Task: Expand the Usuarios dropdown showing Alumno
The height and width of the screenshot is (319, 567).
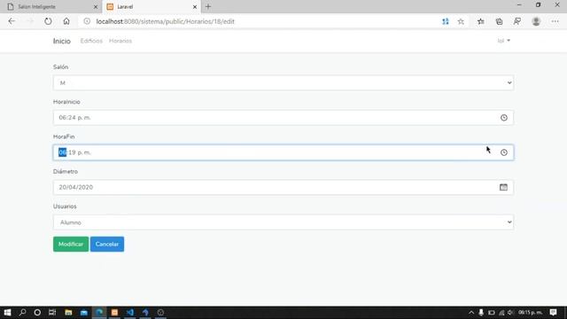Action: point(283,222)
